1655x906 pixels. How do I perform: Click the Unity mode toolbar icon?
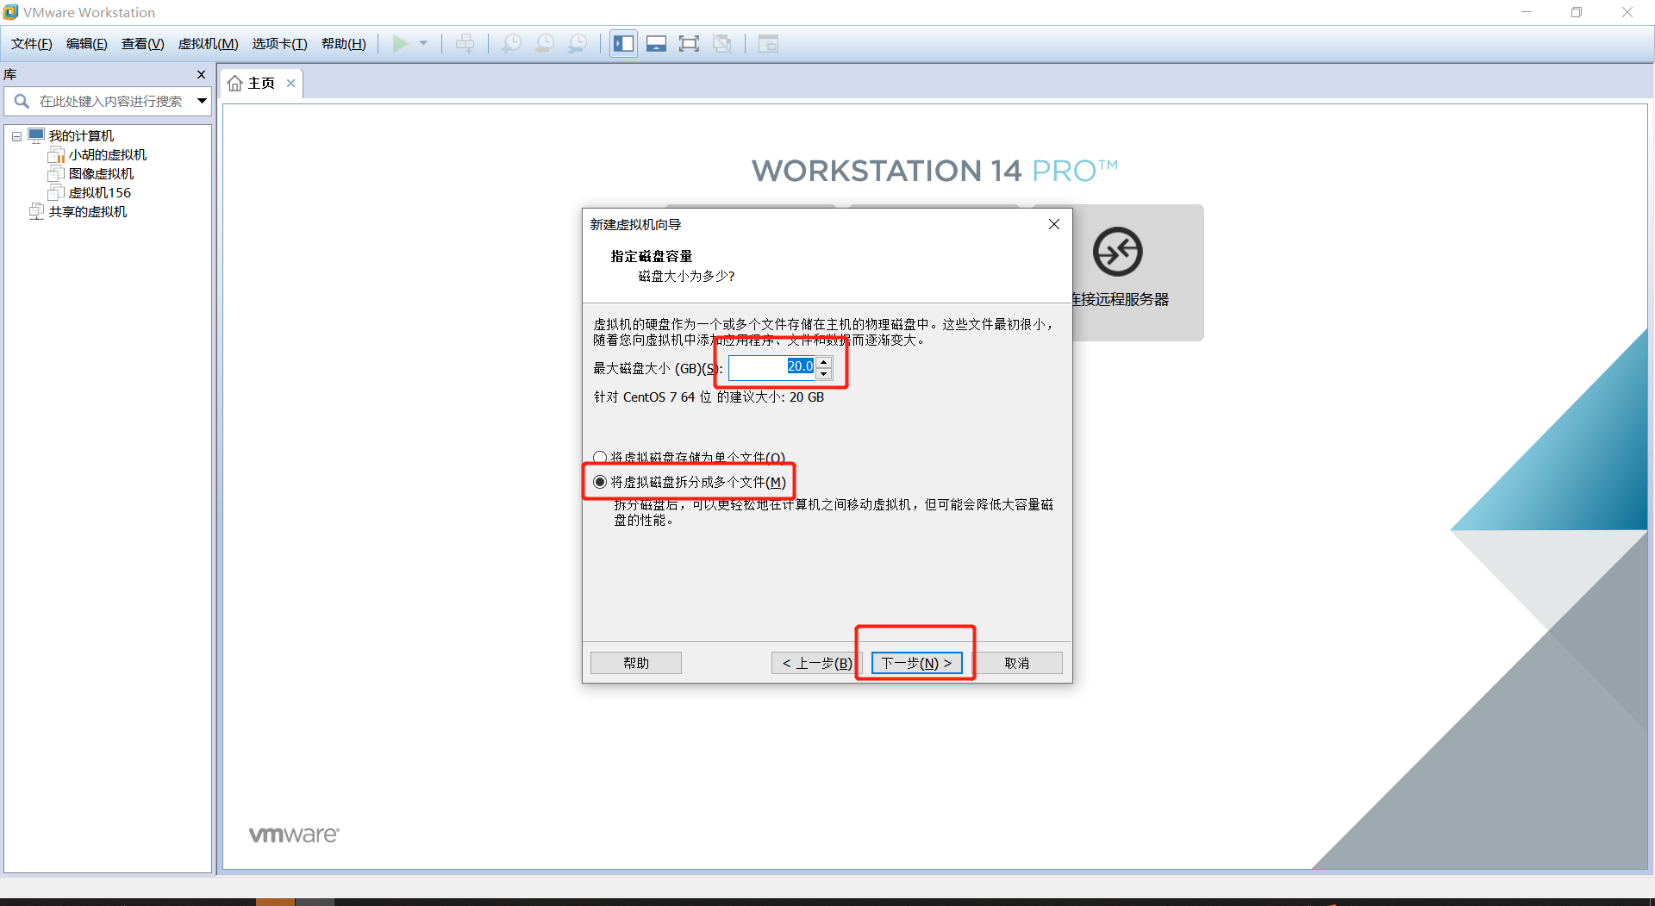722,44
